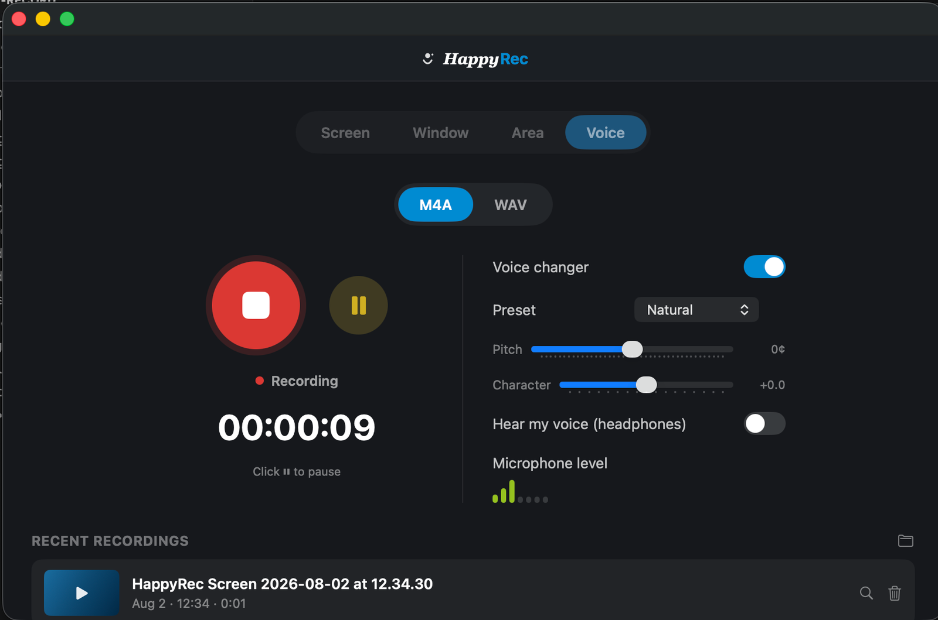The width and height of the screenshot is (938, 620).
Task: Click the Character value +0.0
Action: 772,385
